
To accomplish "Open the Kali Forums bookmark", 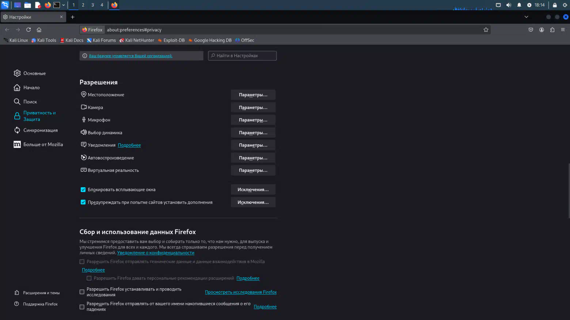I will coord(101,40).
